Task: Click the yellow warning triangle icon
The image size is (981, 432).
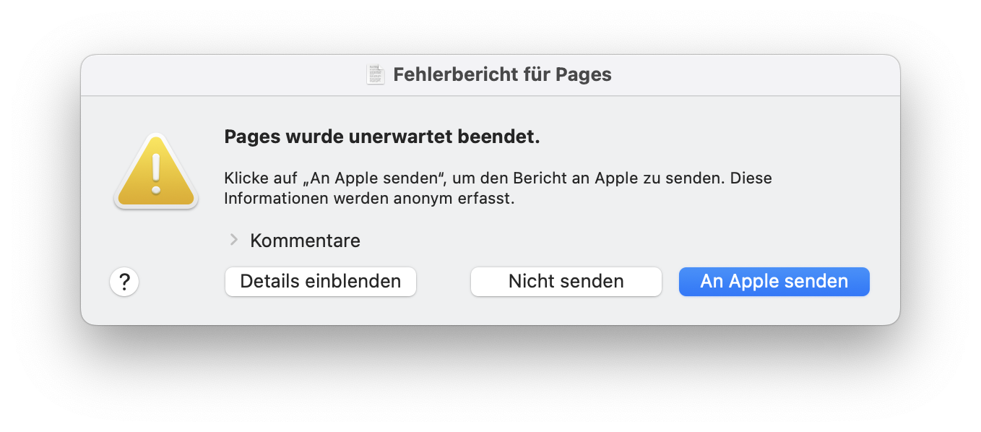Action: [x=155, y=173]
